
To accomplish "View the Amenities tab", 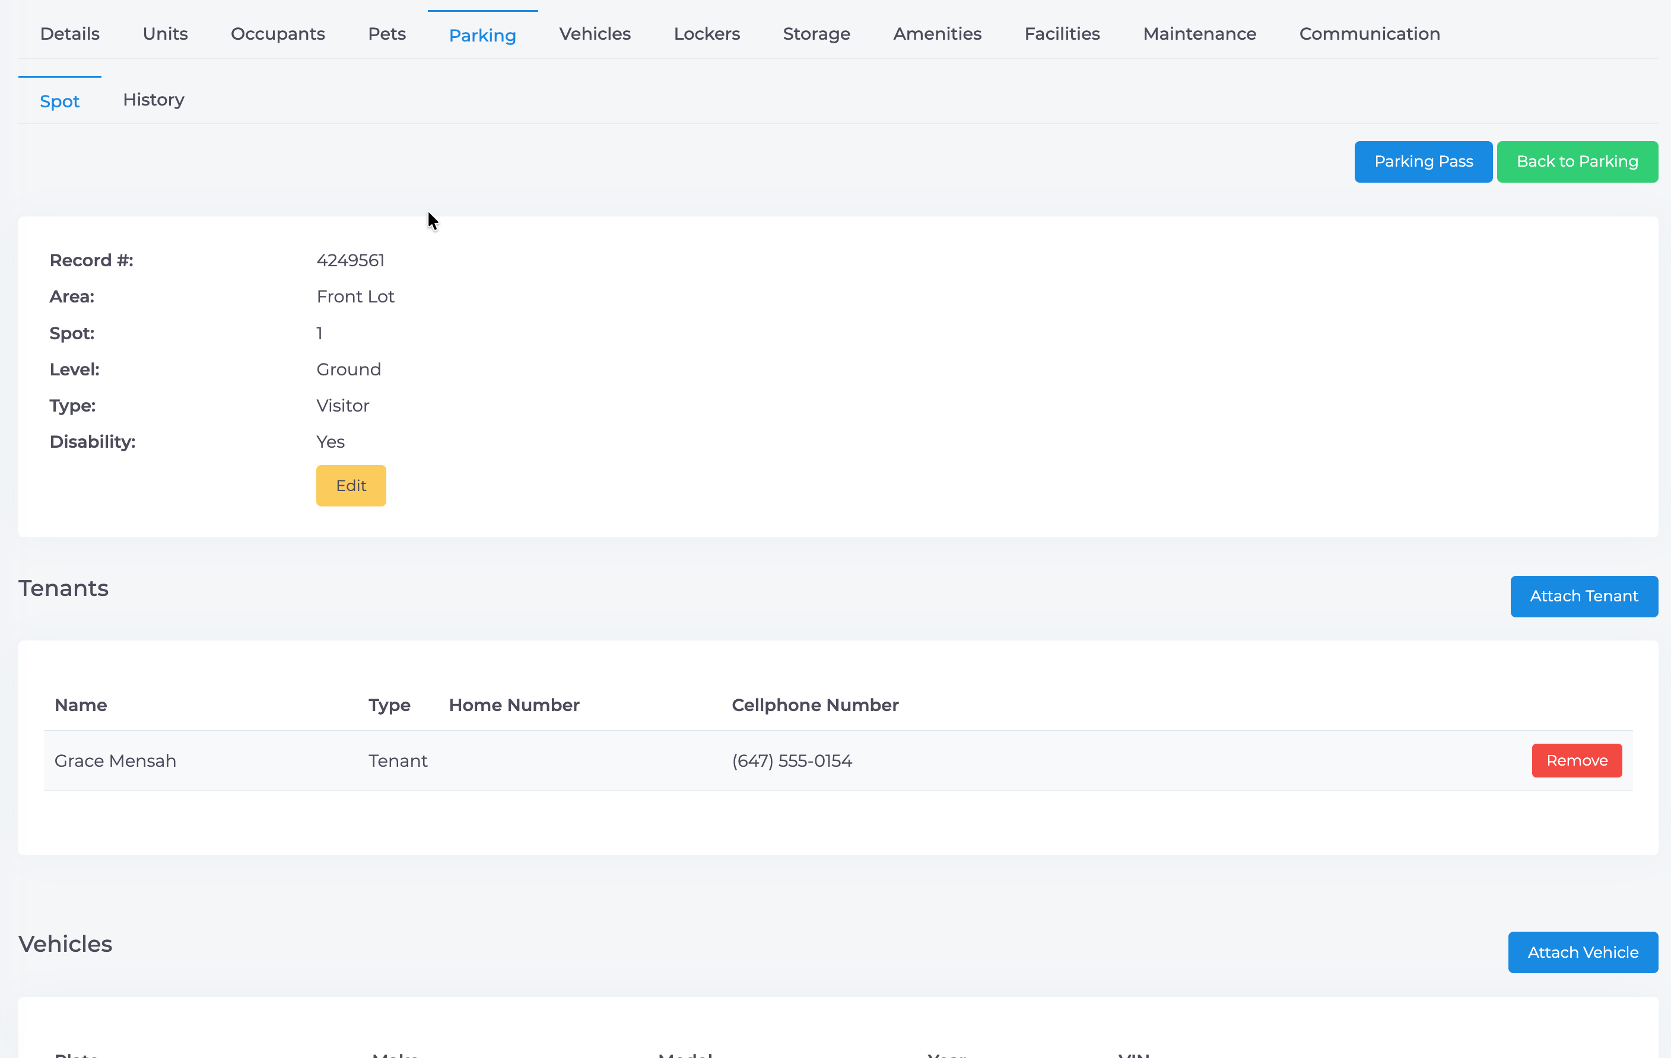I will coord(937,33).
